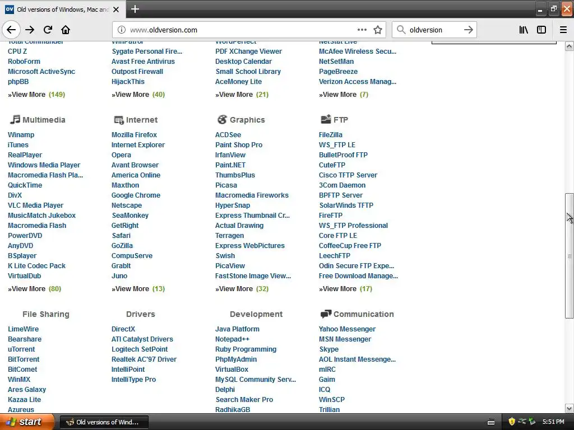The image size is (574, 430).
Task: Expand View More (40) list
Action: tap(138, 95)
